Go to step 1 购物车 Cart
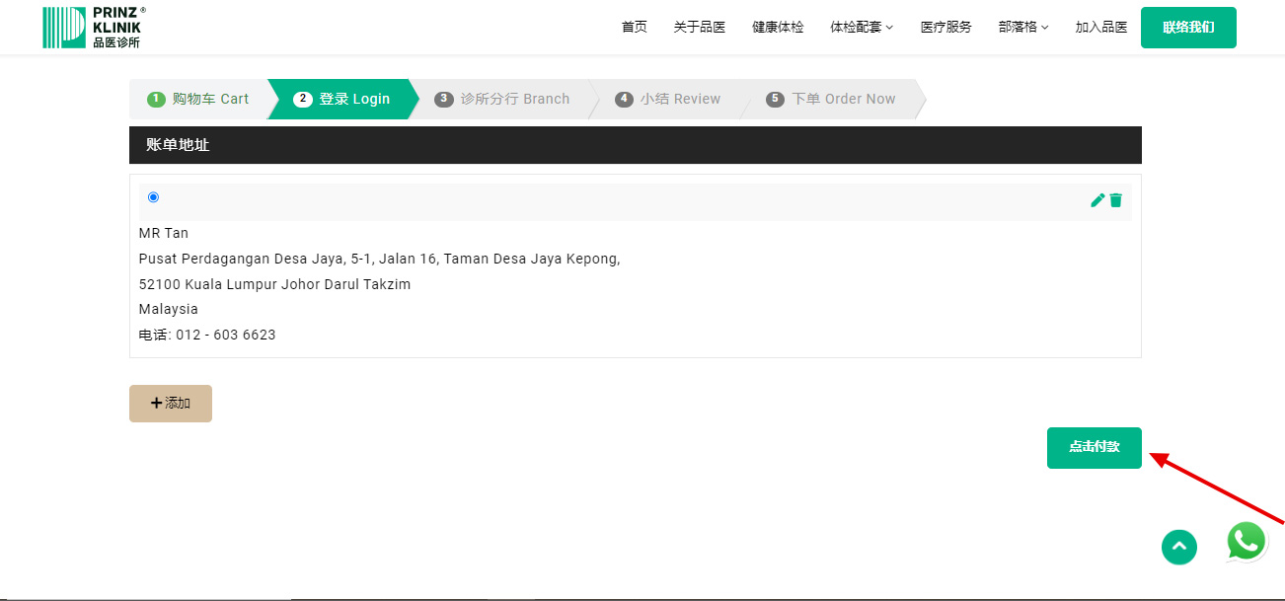The width and height of the screenshot is (1285, 601). [x=198, y=99]
